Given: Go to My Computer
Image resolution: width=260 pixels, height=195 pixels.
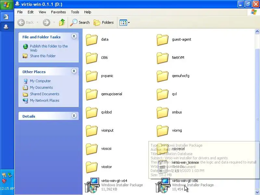Looking at the screenshot, I should pos(40,81).
